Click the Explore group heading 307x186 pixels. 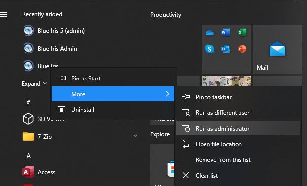(x=160, y=134)
